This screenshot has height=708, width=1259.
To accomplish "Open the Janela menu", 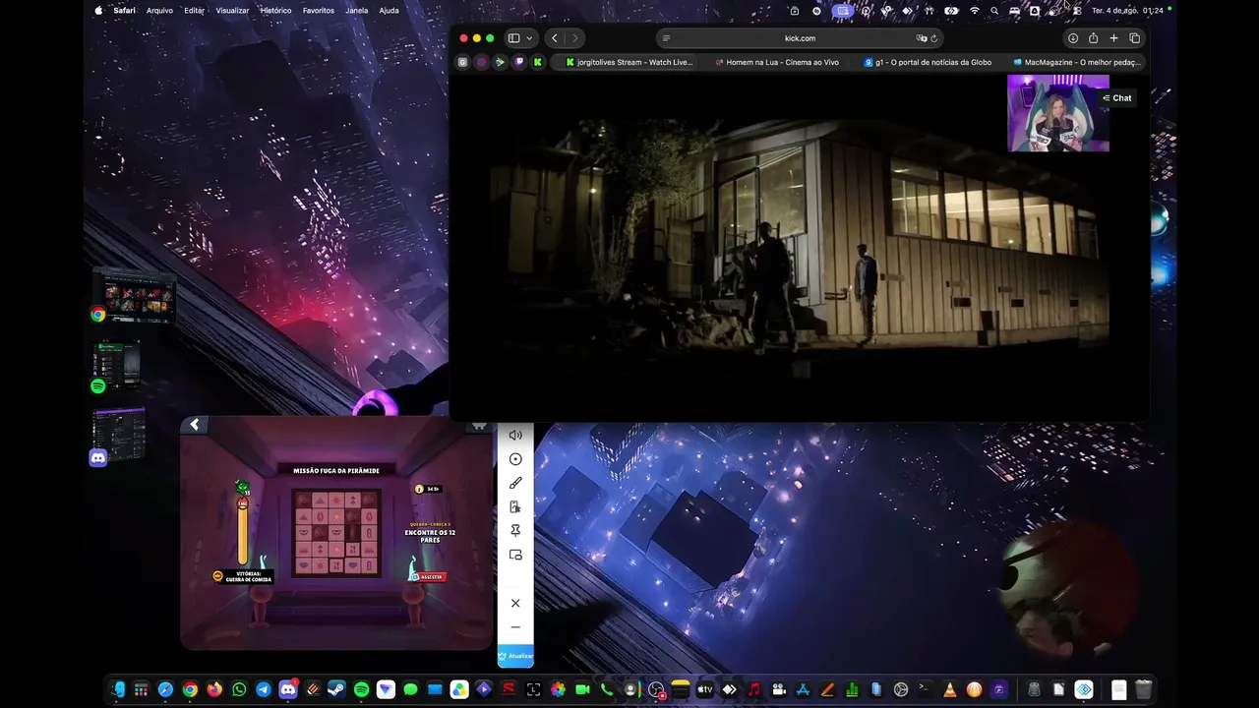I will (x=357, y=10).
